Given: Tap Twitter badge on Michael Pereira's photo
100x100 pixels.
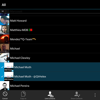Looking at the screenshot, I should click(8, 89).
